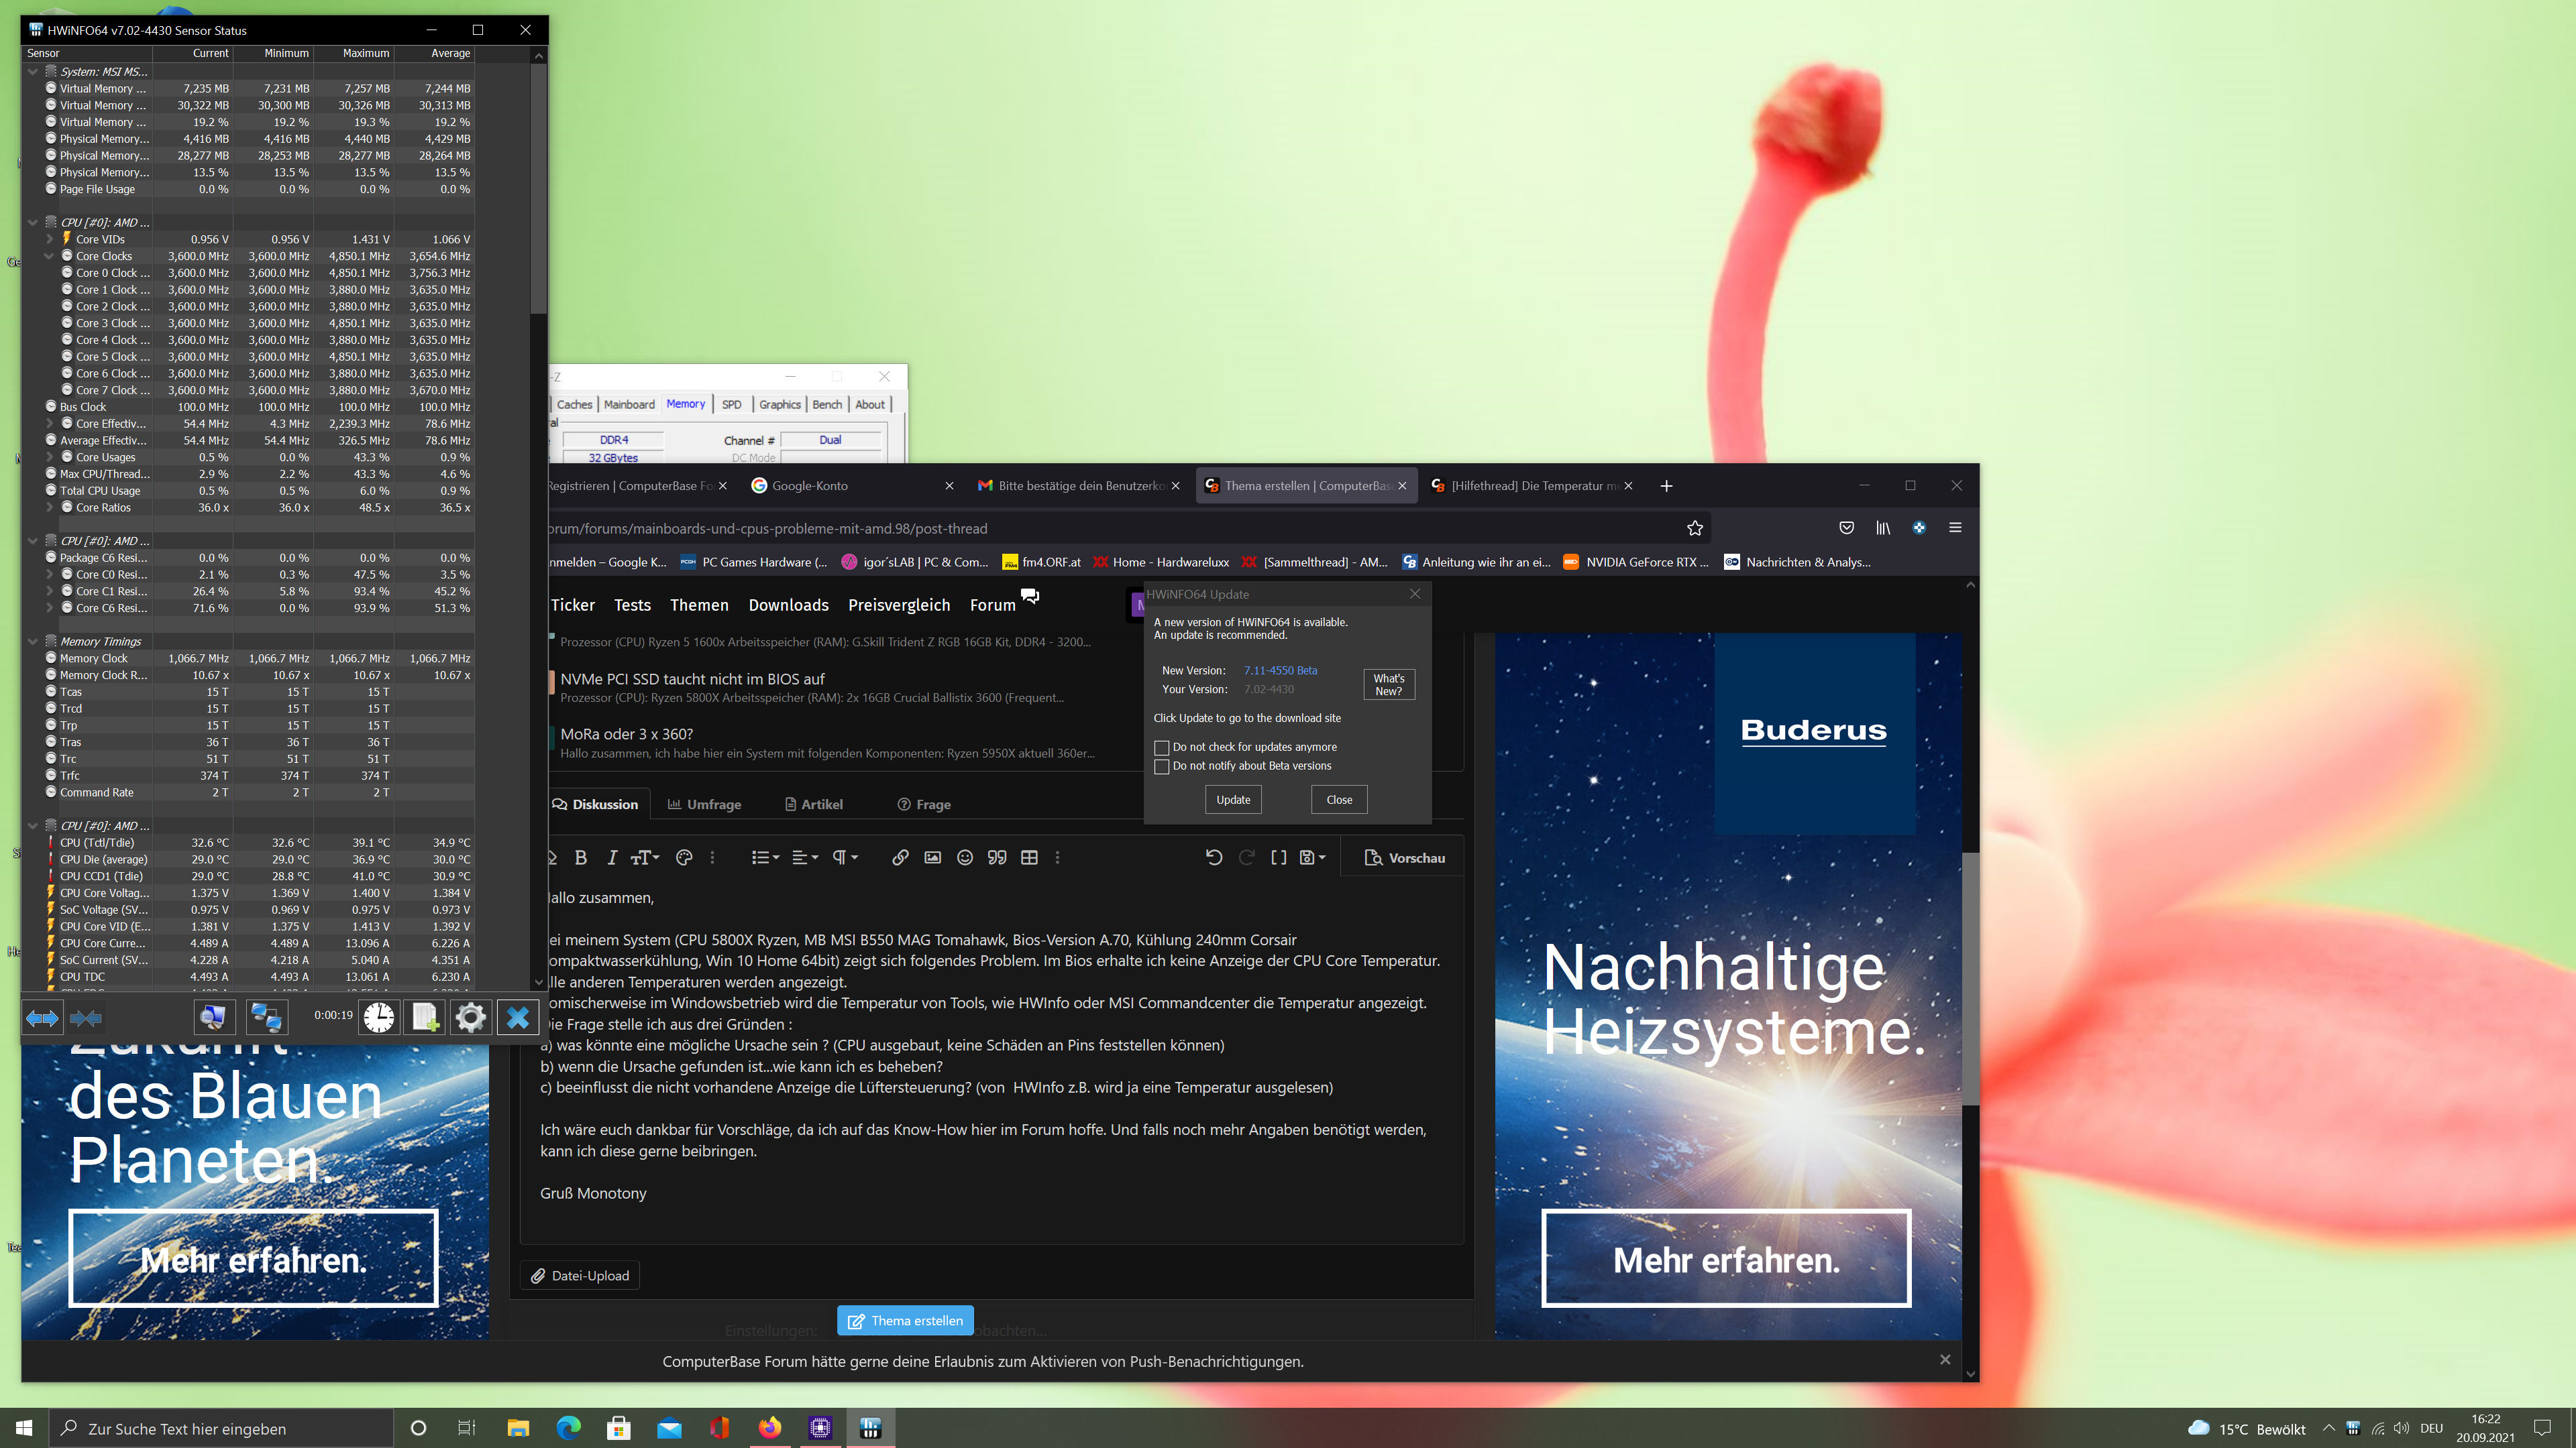This screenshot has width=2576, height=1448.
Task: Click the HWiNFO reset clock icon
Action: pyautogui.click(x=378, y=1018)
